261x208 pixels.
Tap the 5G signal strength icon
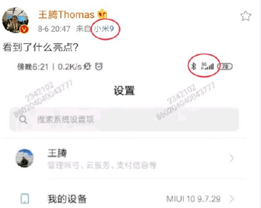(207, 66)
